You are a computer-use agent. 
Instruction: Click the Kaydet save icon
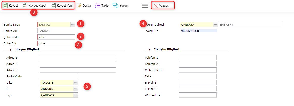(x=5, y=5)
